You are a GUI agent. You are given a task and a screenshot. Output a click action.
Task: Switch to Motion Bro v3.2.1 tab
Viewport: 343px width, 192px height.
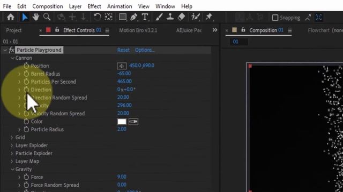(138, 30)
